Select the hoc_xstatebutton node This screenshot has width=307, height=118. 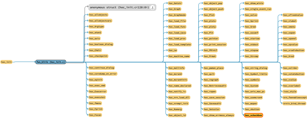(x=294, y=74)
